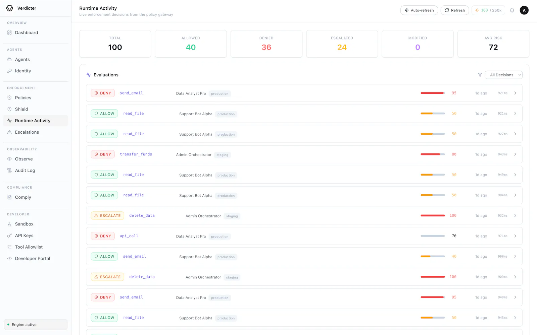Open the Policies page

[x=36, y=98]
